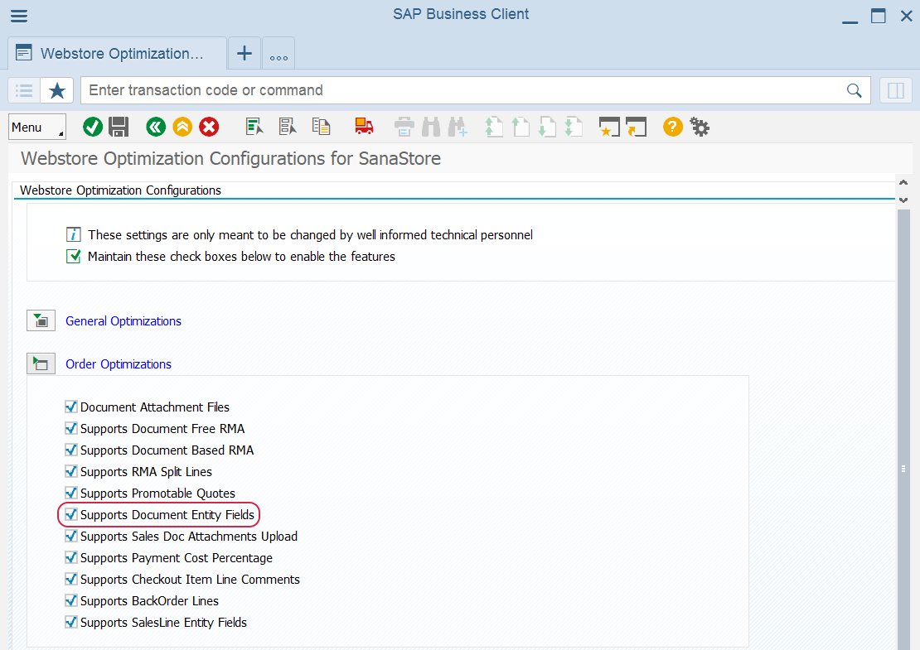Viewport: 920px width, 650px height.
Task: Click the General Optimizations link
Action: 123,321
